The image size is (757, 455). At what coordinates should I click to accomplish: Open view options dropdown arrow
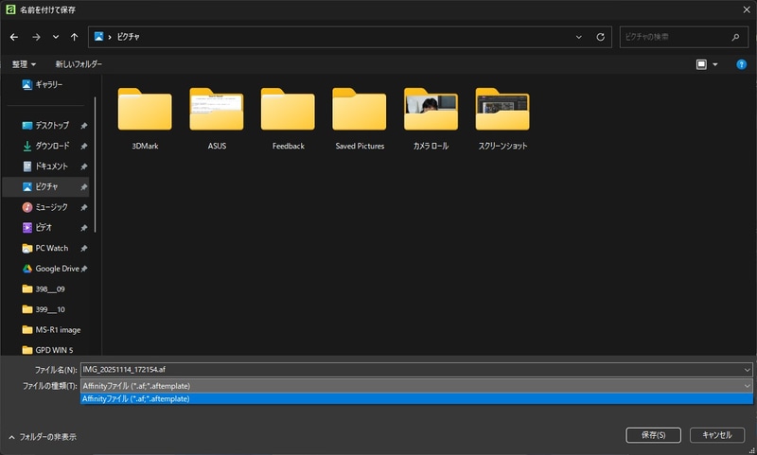tap(715, 64)
